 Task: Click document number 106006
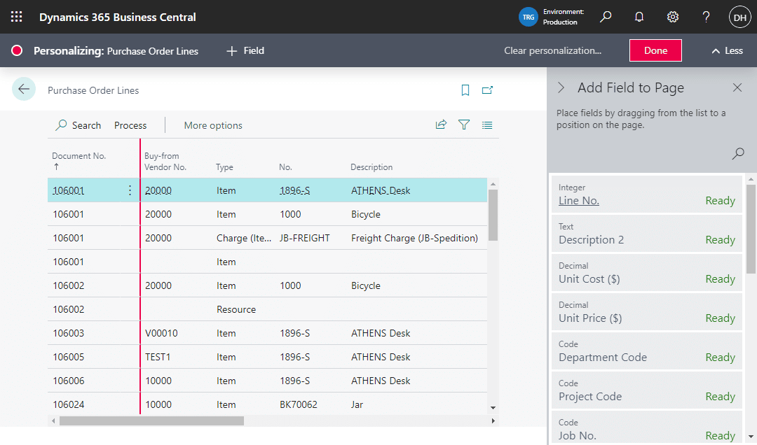point(69,381)
